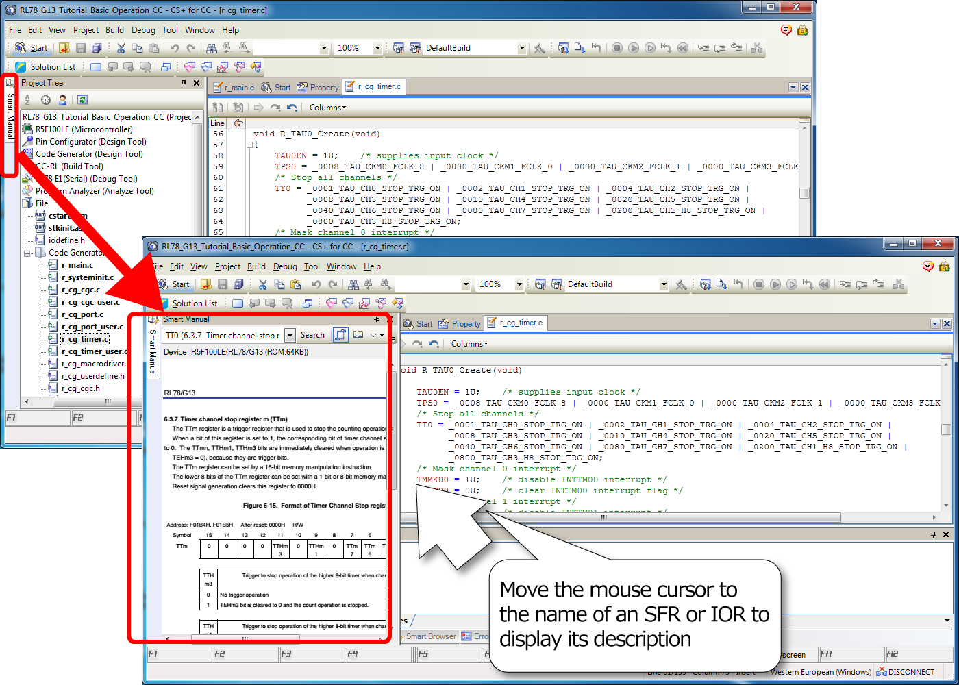
Task: Open File menu in back window
Action: (x=15, y=30)
